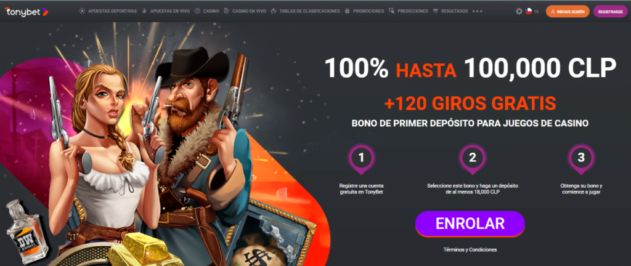Click the Chile flag icon
631x266 pixels.
528,11
